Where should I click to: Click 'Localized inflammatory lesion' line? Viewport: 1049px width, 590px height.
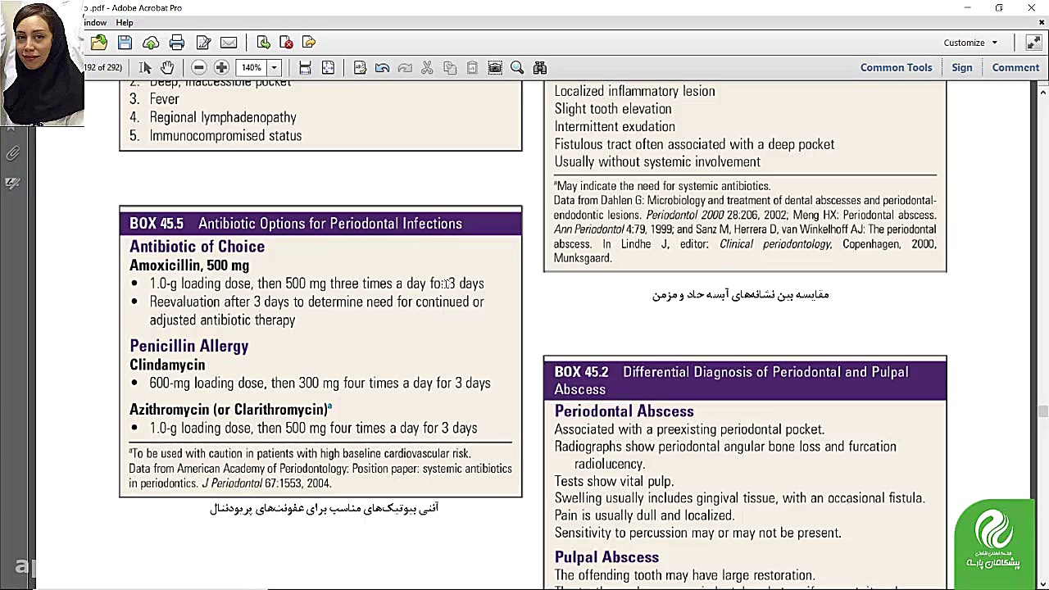634,92
